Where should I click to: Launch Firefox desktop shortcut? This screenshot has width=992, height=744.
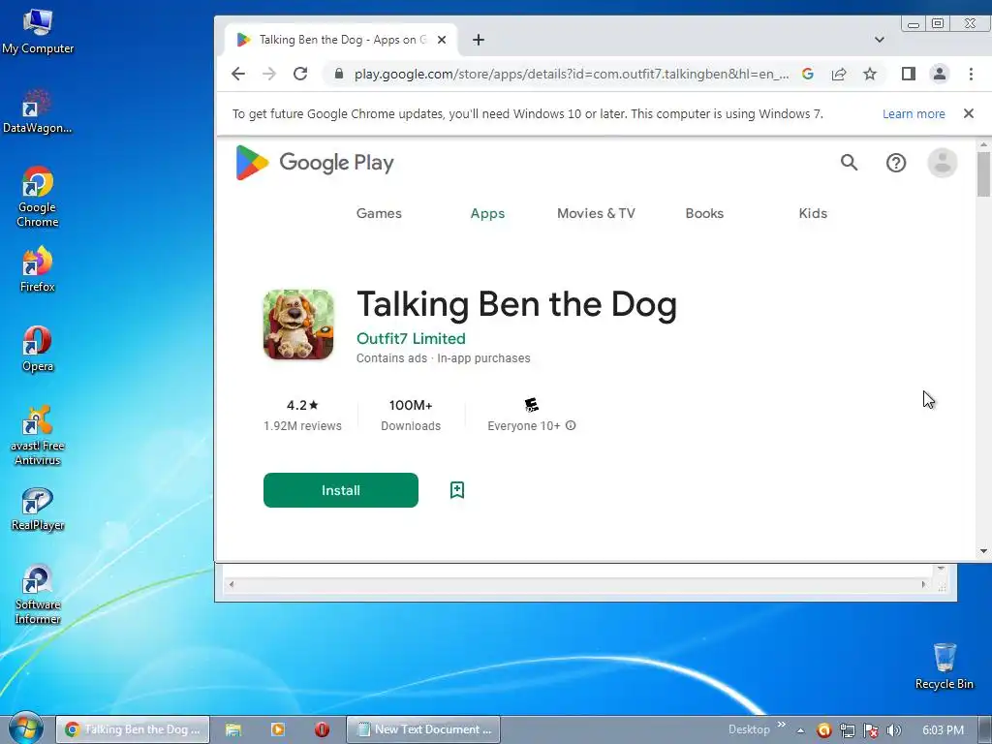[38, 269]
